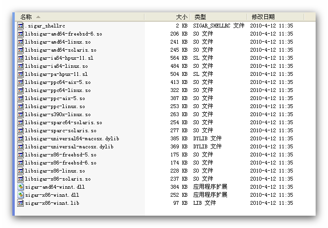
Task: Click icon beside libsigar-x86-linux.so
Action: click(x=20, y=171)
